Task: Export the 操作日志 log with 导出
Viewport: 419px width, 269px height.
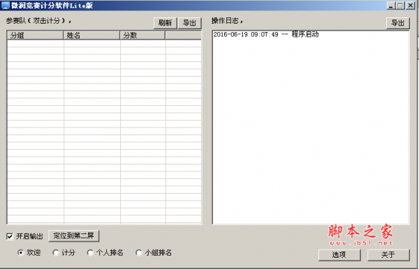Action: [397, 23]
